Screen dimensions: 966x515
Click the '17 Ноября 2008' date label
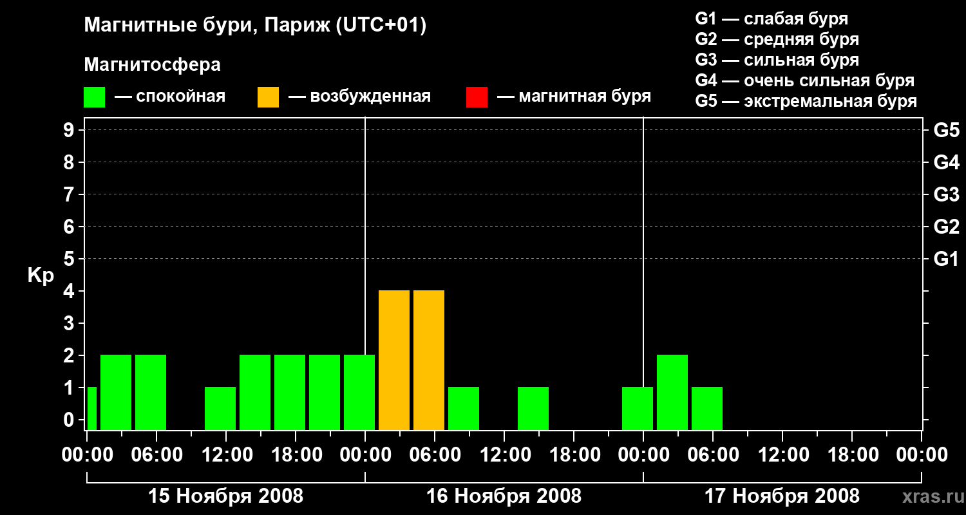point(782,496)
